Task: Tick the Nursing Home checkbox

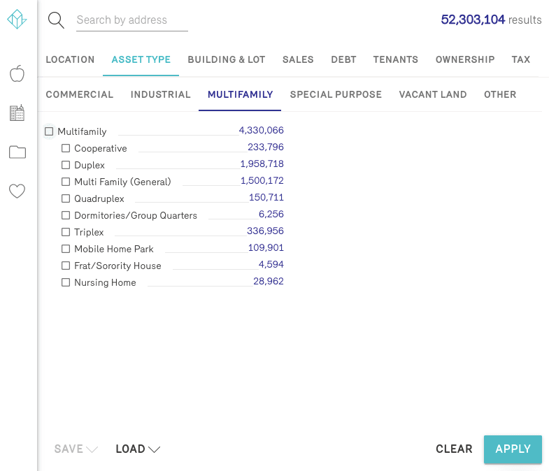Action: [66, 282]
